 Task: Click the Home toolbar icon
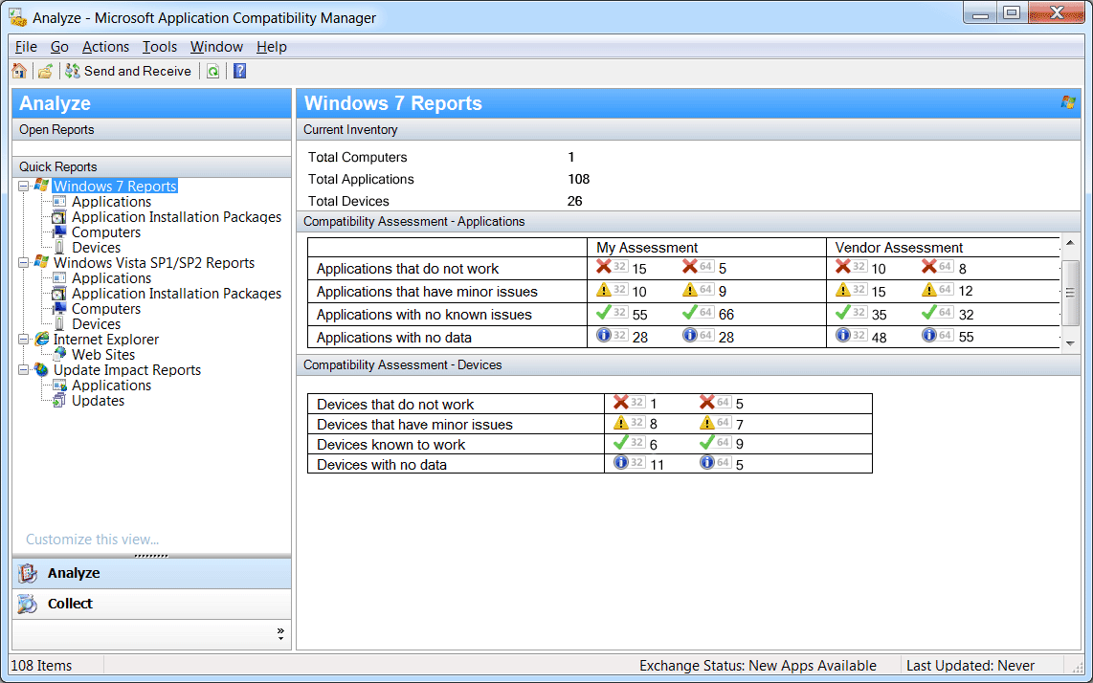pyautogui.click(x=19, y=71)
